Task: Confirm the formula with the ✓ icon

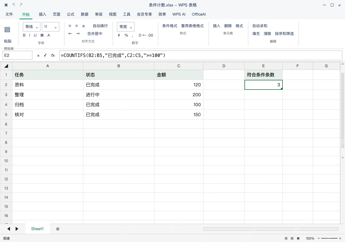Action: tap(45, 55)
